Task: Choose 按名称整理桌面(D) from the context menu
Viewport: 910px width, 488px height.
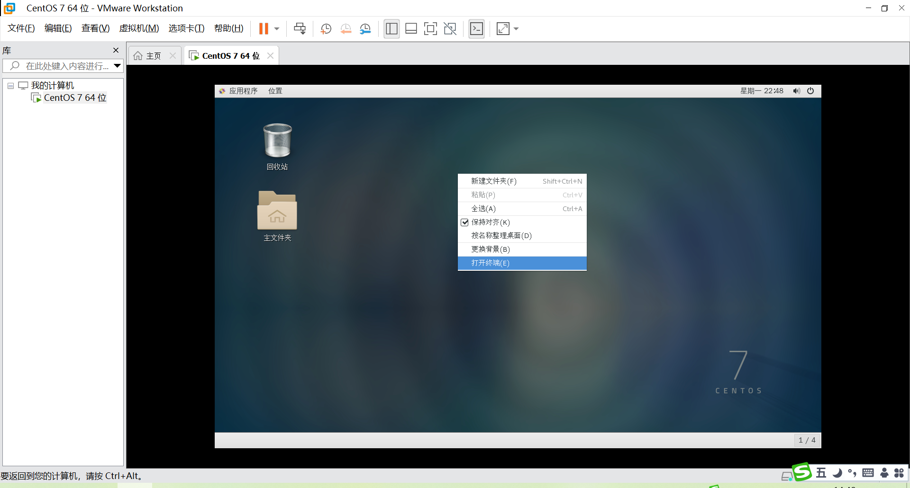Action: click(x=522, y=236)
